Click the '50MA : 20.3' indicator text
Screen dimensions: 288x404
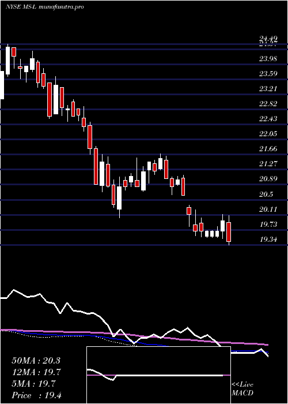(36, 361)
